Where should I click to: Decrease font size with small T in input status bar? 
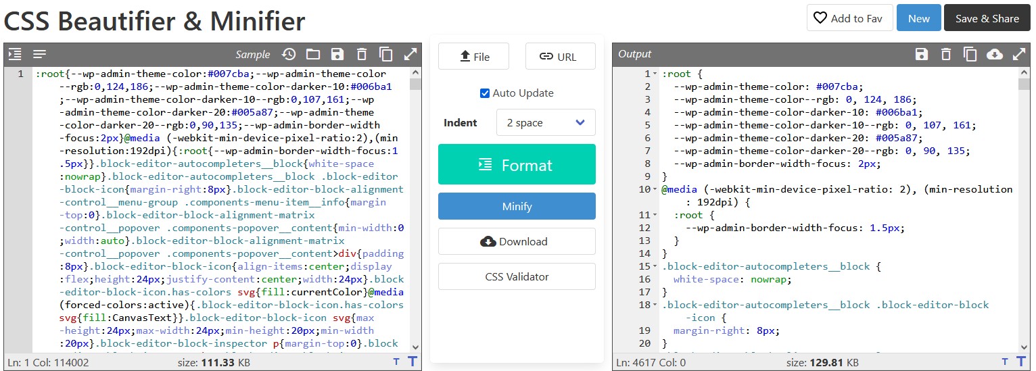pyautogui.click(x=396, y=362)
